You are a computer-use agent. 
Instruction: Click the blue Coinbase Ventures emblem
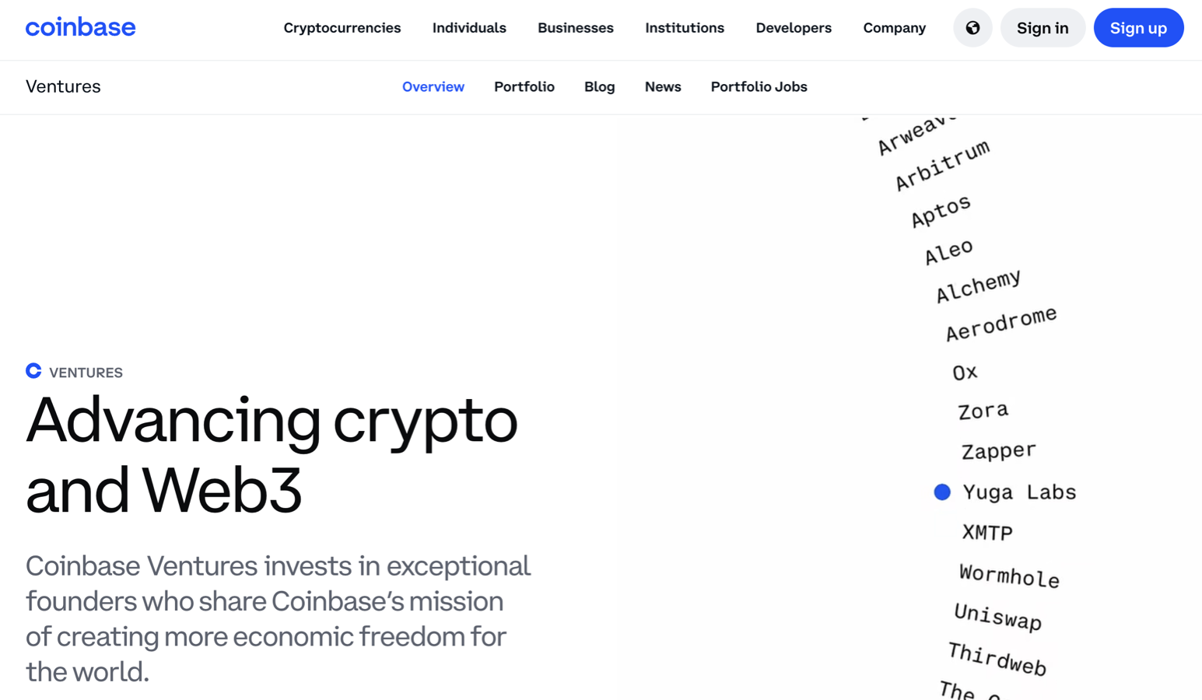pyautogui.click(x=33, y=371)
